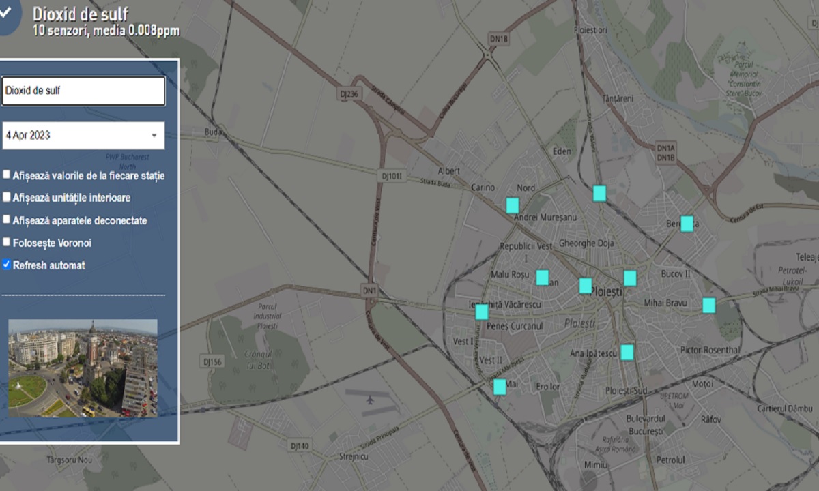This screenshot has width=819, height=491.
Task: Select the sensor marker near Bucov II
Action: point(630,278)
